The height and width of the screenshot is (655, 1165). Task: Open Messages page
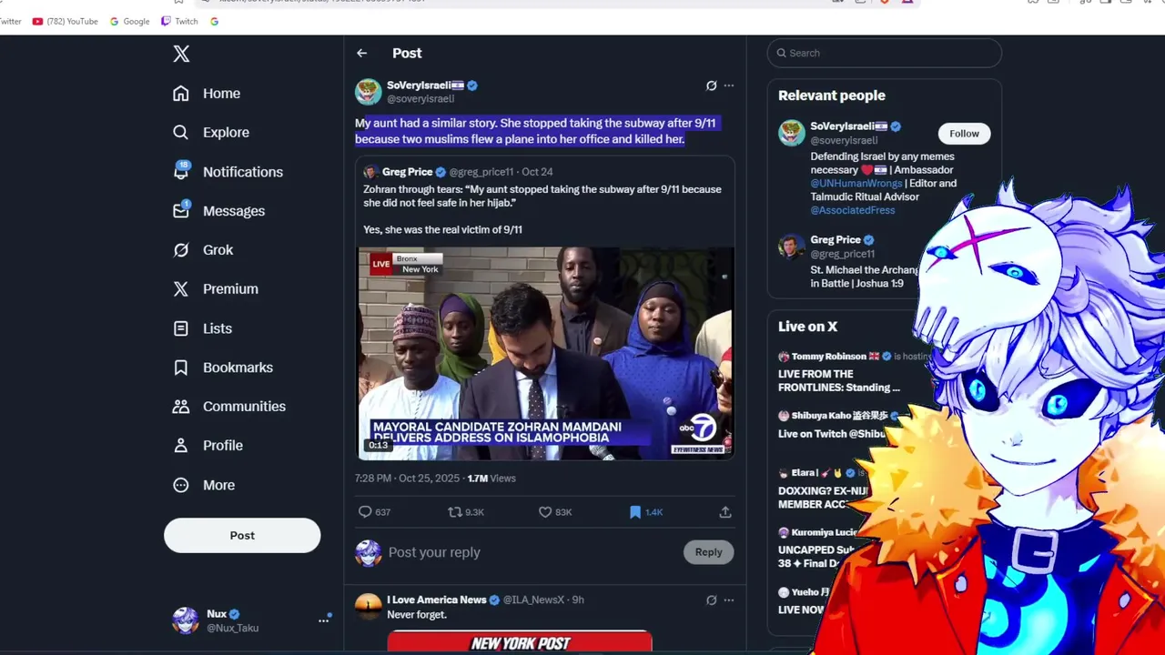[218, 211]
